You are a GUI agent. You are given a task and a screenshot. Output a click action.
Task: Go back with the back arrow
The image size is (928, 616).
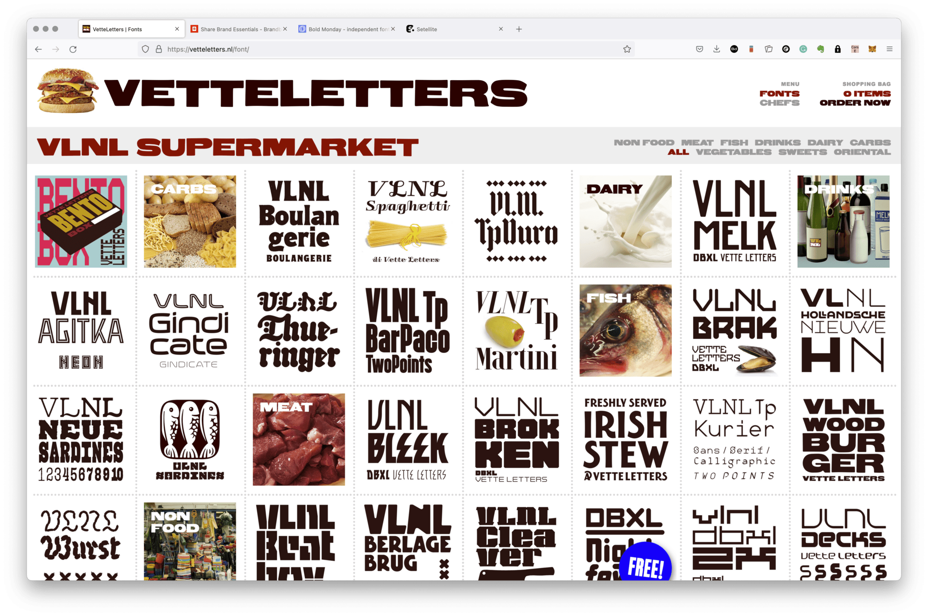pyautogui.click(x=39, y=49)
